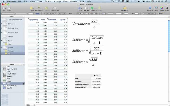
Task: Open the Inspector panel
Action: pyautogui.click(x=150, y=9)
